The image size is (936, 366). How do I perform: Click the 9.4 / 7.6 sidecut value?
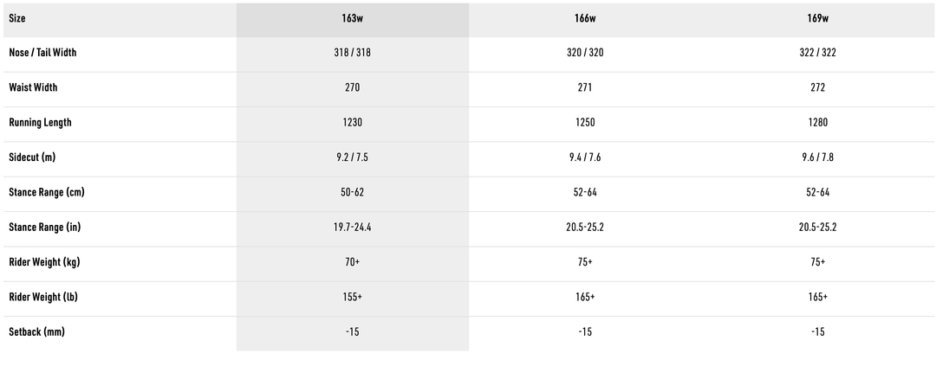(x=585, y=157)
